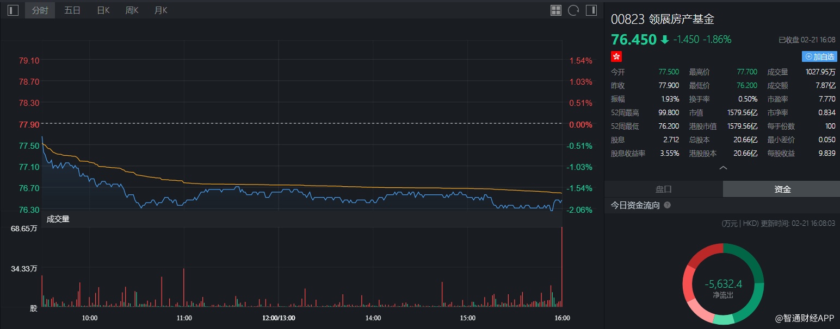Click the 16:00 closing time axis label
The height and width of the screenshot is (329, 840).
tap(562, 318)
